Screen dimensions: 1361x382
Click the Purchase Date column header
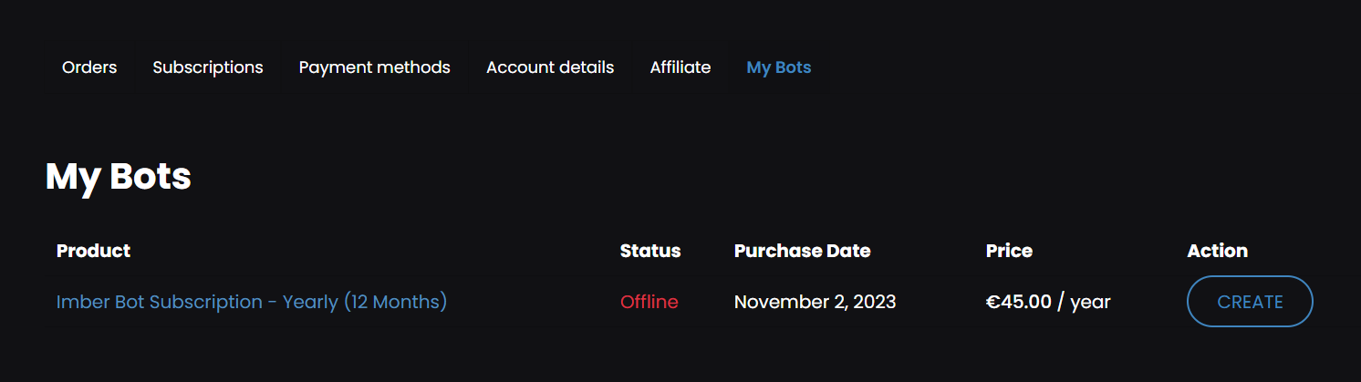(802, 251)
